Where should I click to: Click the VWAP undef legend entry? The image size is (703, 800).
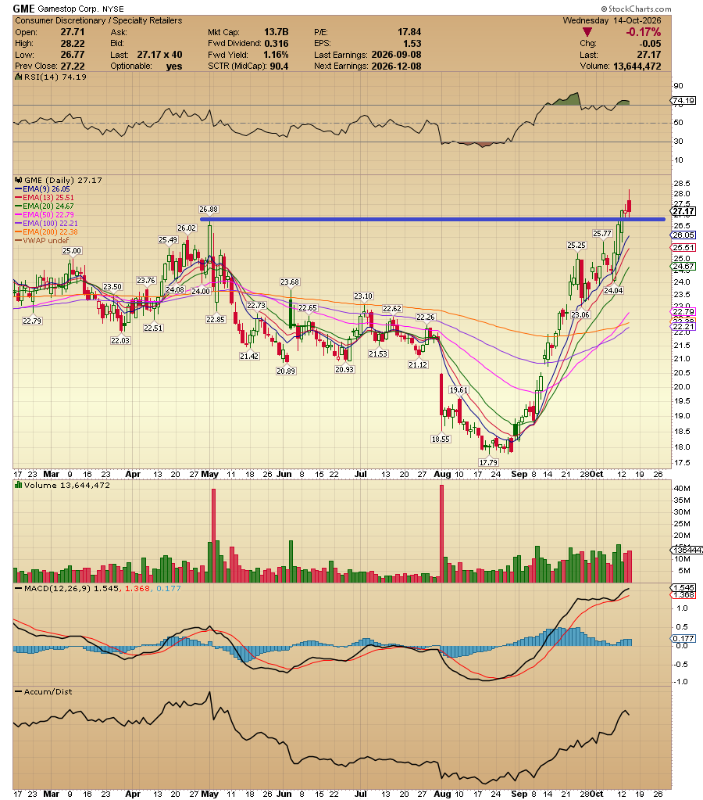point(42,240)
